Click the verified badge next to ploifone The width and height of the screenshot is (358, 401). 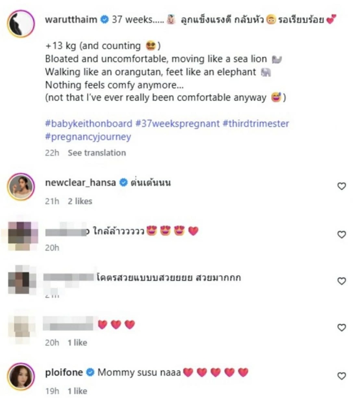tap(90, 372)
